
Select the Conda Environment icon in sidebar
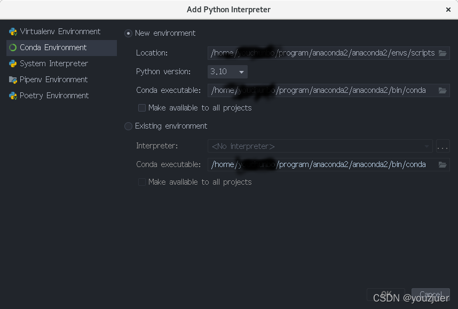12,47
